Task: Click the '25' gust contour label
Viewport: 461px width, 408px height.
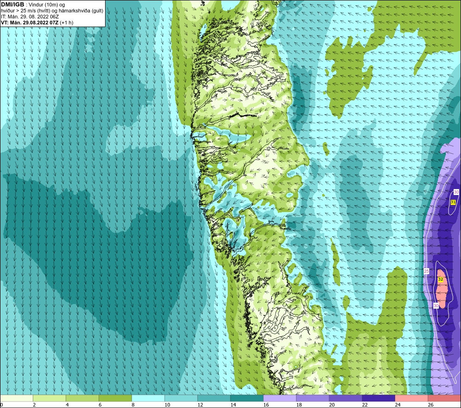Action: pos(426,271)
